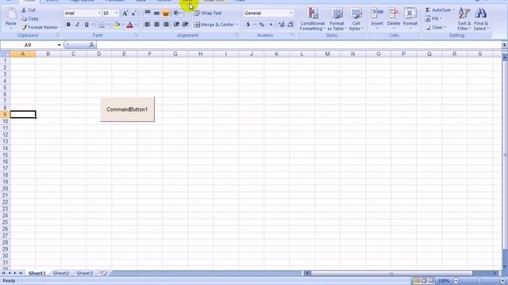Click the fx Insert Function icon
This screenshot has height=285, width=508.
pos(92,45)
